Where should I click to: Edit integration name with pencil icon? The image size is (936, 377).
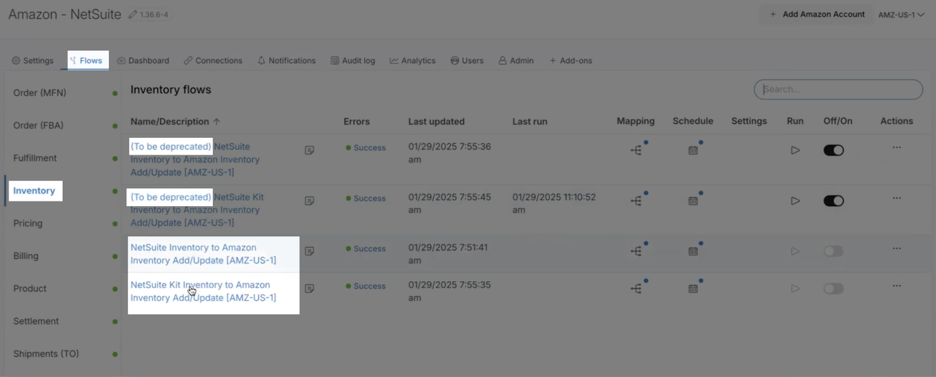pyautogui.click(x=133, y=15)
